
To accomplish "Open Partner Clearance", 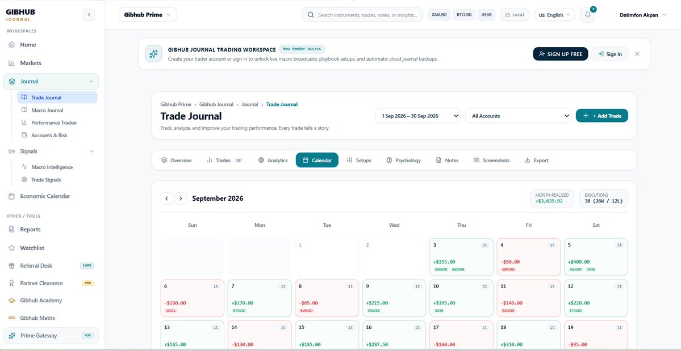I will 51,283.
